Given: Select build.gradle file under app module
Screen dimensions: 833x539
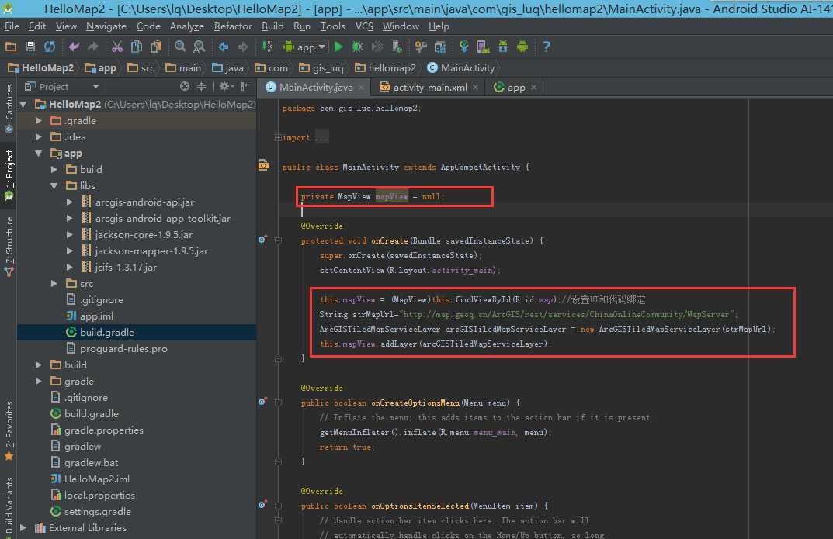Looking at the screenshot, I should click(x=106, y=332).
